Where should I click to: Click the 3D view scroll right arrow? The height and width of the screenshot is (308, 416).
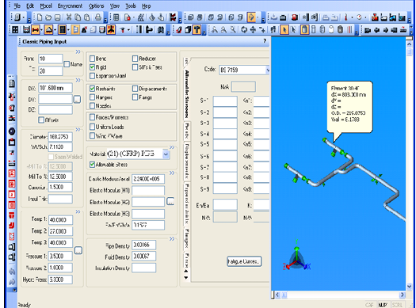(x=403, y=295)
